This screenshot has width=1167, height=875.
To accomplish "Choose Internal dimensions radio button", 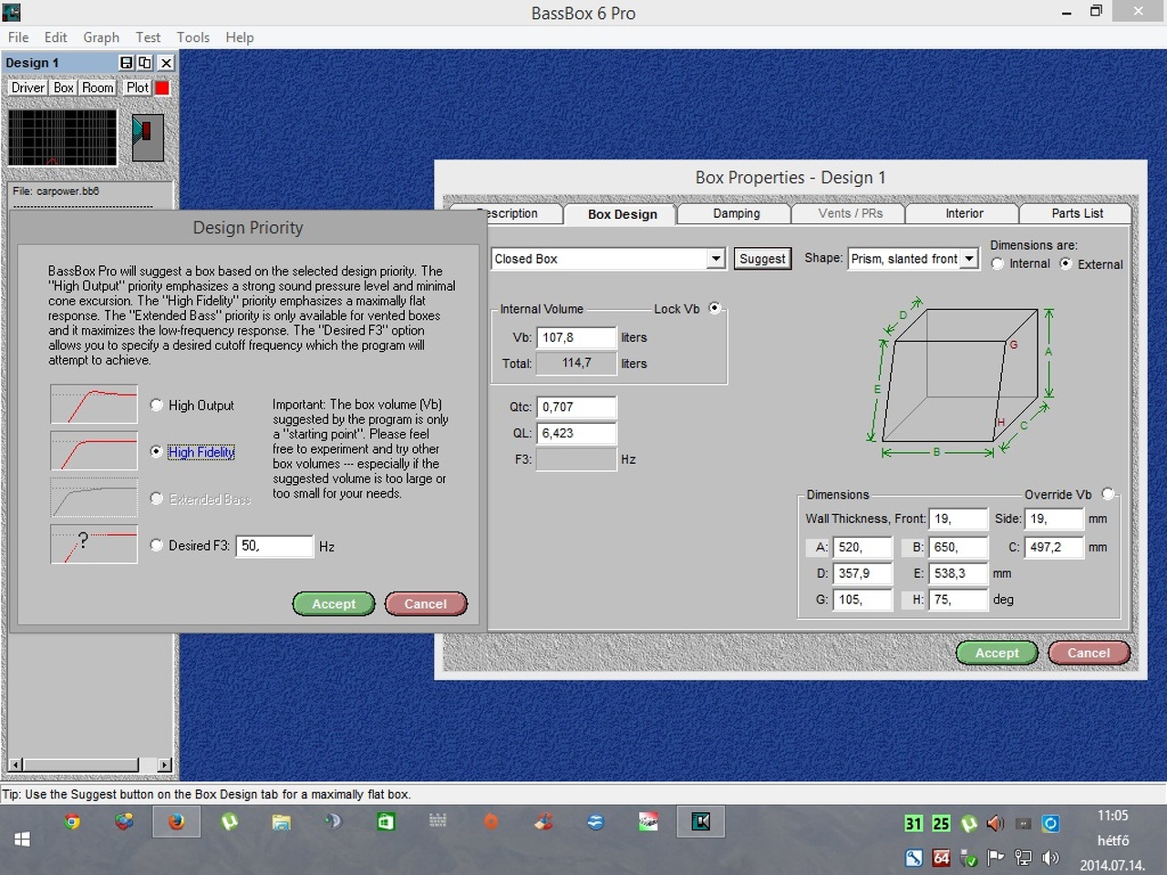I will tap(997, 263).
